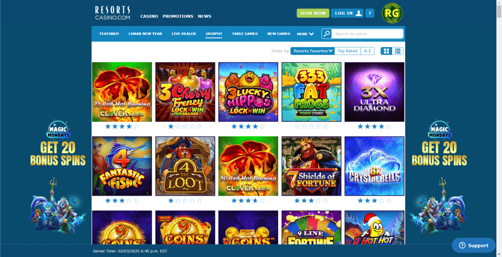
Task: Click the Join Now button
Action: [313, 13]
